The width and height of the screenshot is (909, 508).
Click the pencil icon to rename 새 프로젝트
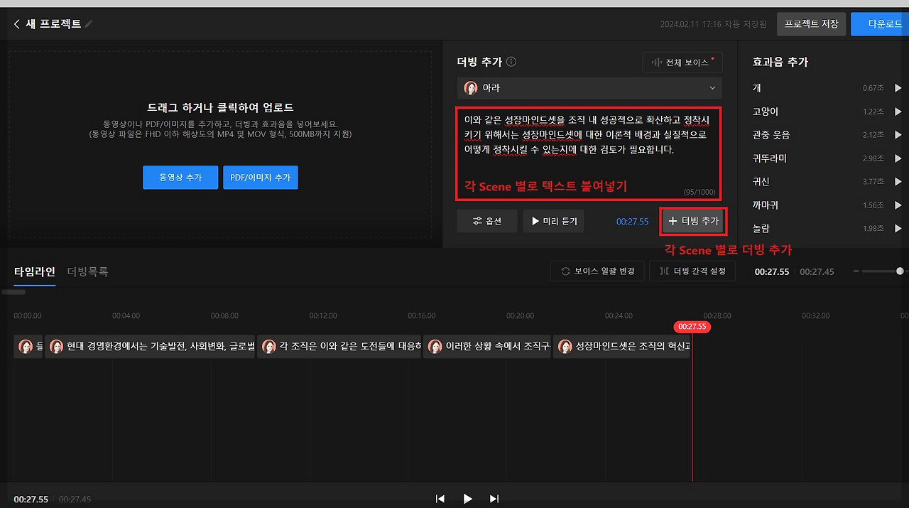89,23
